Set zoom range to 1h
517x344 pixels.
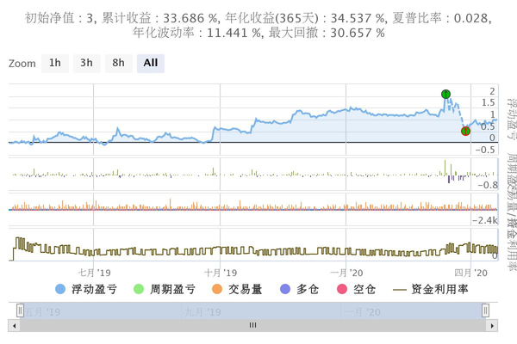pyautogui.click(x=55, y=63)
